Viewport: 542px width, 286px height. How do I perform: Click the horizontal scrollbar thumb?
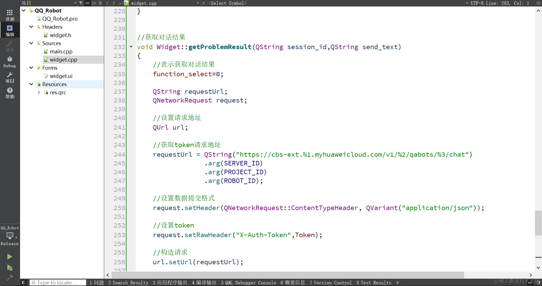tap(287, 275)
